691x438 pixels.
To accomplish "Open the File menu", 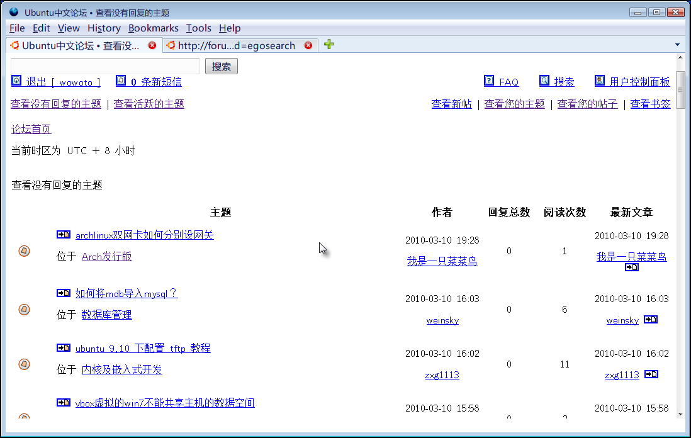I will coord(17,28).
